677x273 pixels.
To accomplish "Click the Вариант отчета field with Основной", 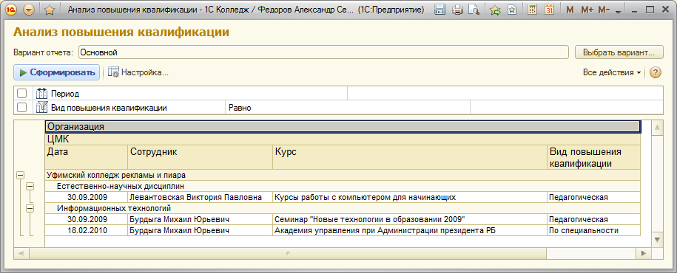I will 323,52.
